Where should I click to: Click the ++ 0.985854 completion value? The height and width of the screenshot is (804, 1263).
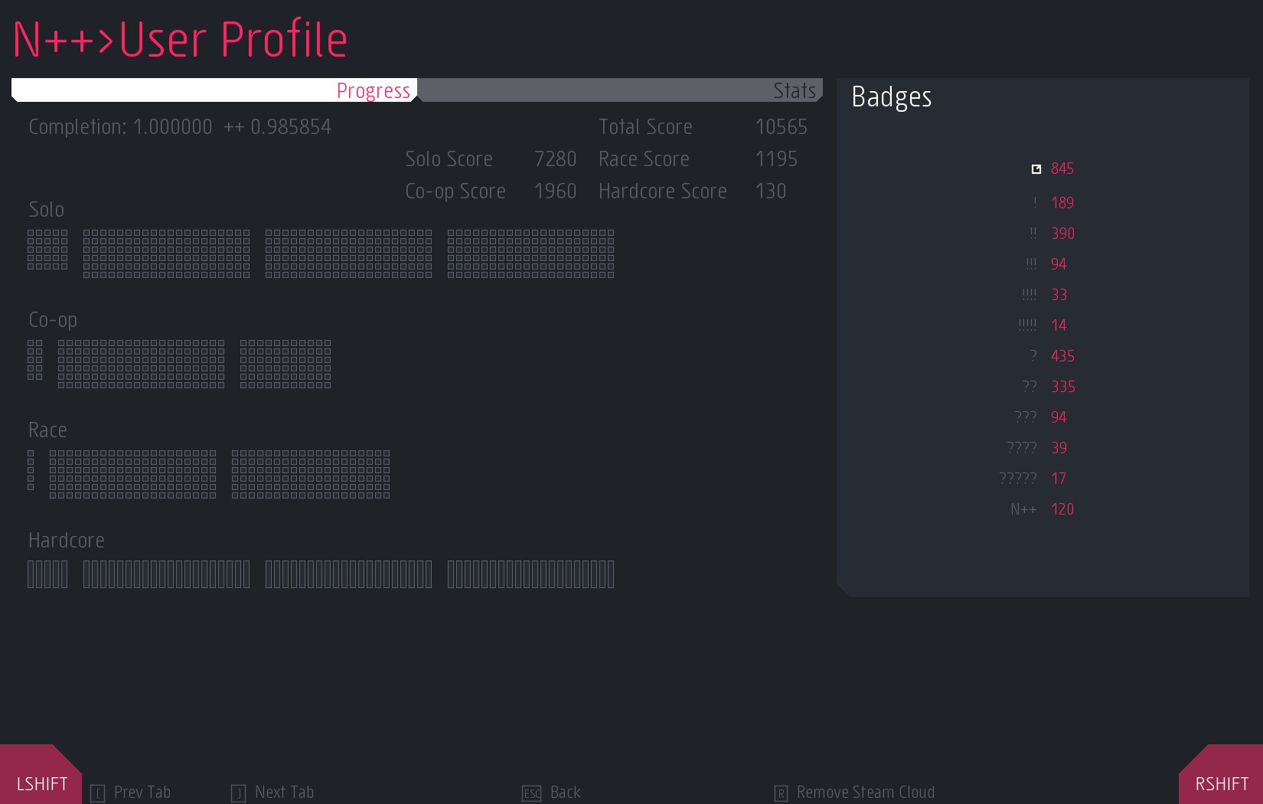coord(277,126)
